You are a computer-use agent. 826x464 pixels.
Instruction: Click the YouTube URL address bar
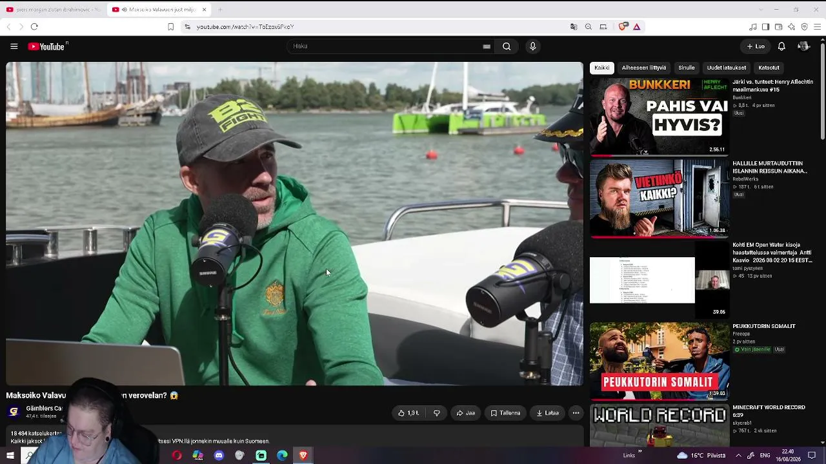(374, 27)
